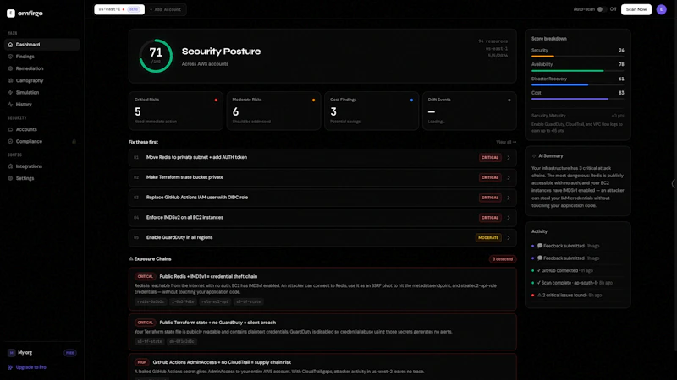
Task: Click the Security score bar
Action: coord(577,56)
